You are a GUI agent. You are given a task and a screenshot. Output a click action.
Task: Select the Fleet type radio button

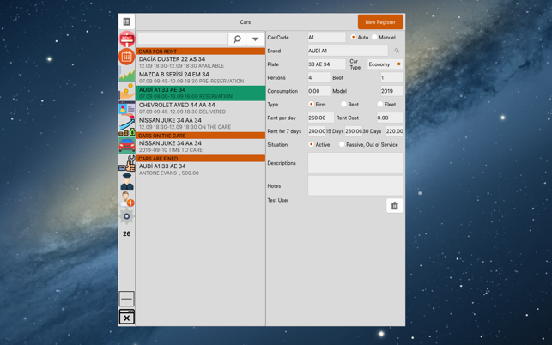[380, 104]
